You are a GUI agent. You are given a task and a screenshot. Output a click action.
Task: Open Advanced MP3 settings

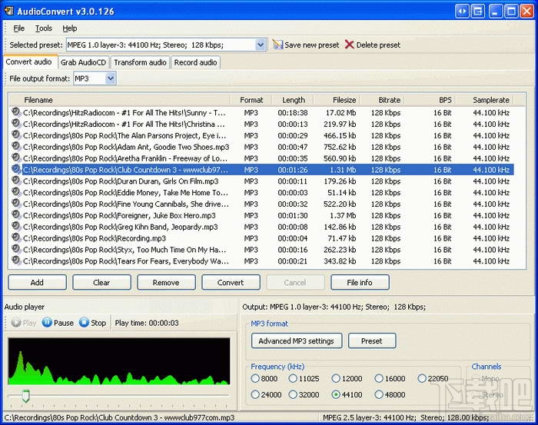coord(296,341)
